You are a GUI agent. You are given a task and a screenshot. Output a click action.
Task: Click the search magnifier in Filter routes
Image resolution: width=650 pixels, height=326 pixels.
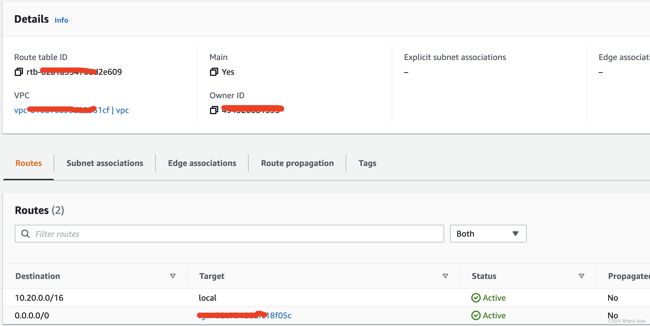(26, 234)
